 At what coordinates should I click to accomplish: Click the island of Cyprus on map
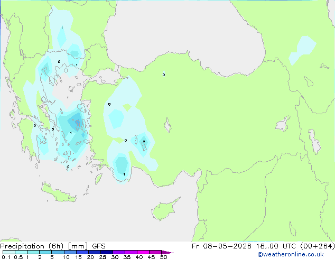(165, 209)
